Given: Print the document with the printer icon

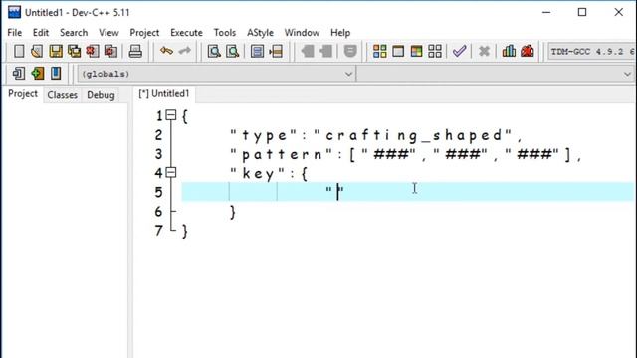Looking at the screenshot, I should (135, 51).
